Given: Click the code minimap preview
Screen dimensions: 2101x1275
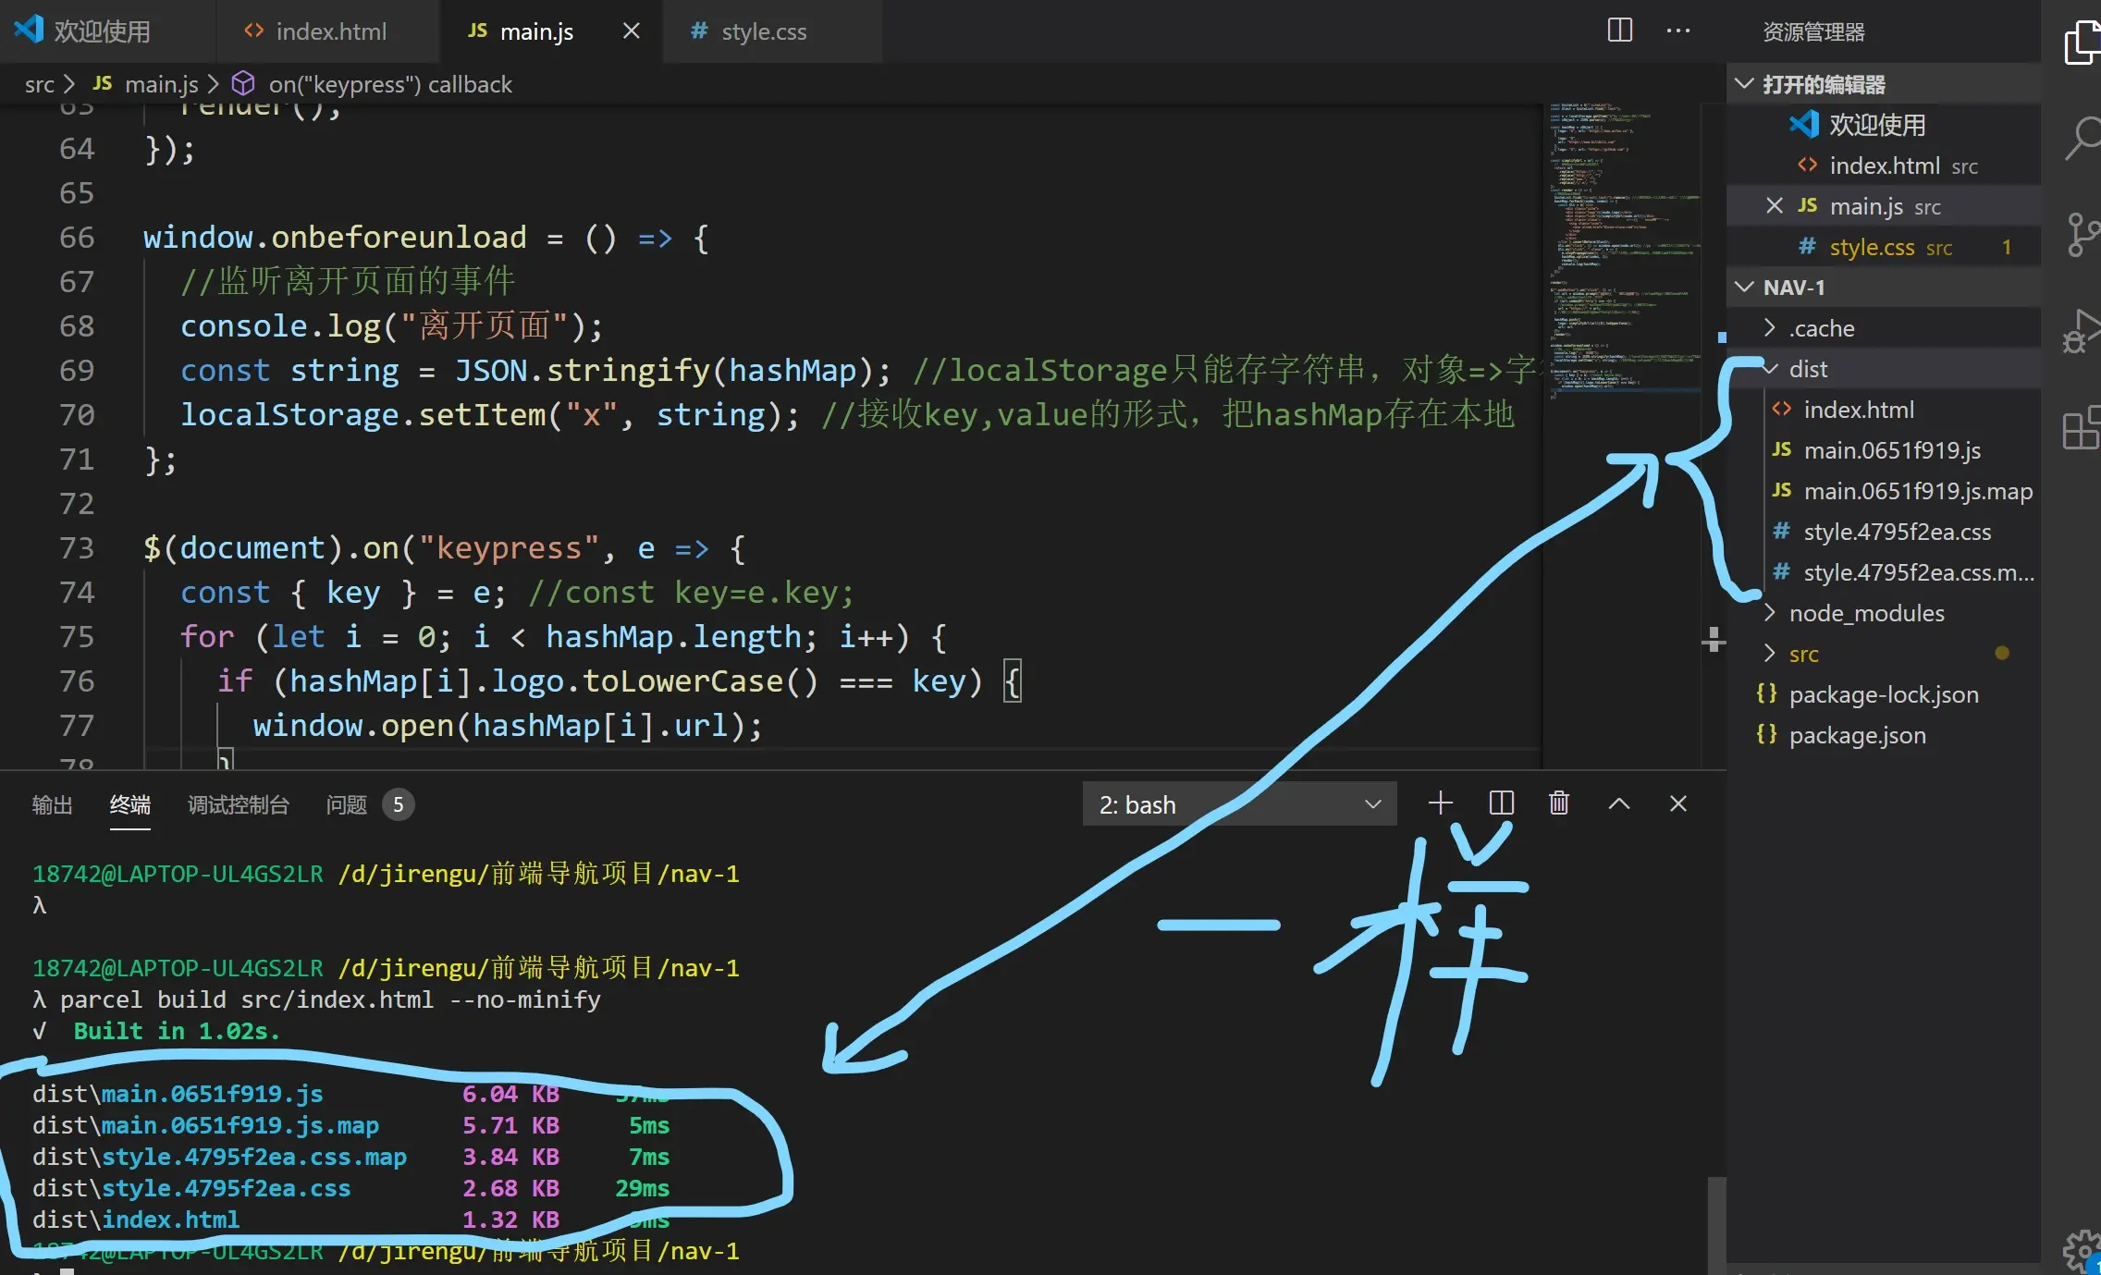Looking at the screenshot, I should 1623,250.
